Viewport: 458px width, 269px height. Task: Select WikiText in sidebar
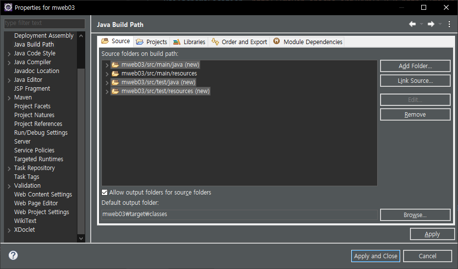pyautogui.click(x=25, y=221)
